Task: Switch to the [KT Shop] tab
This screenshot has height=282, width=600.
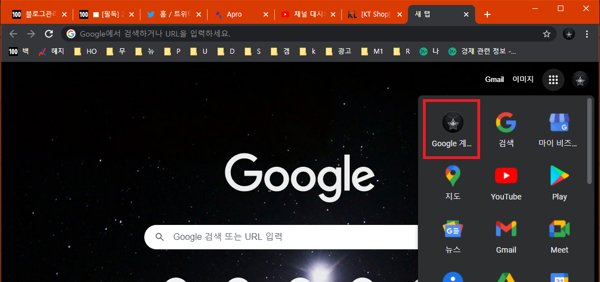Action: [375, 14]
